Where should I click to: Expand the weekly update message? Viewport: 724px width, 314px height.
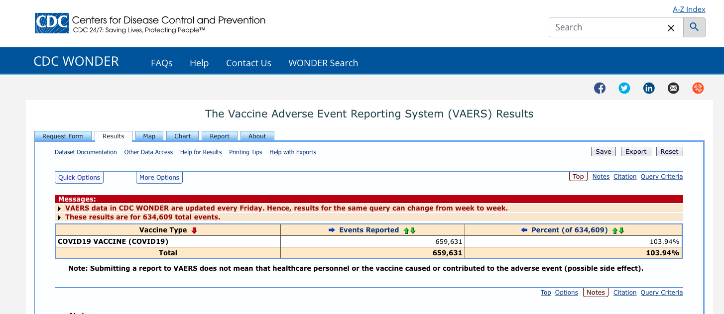click(60, 209)
